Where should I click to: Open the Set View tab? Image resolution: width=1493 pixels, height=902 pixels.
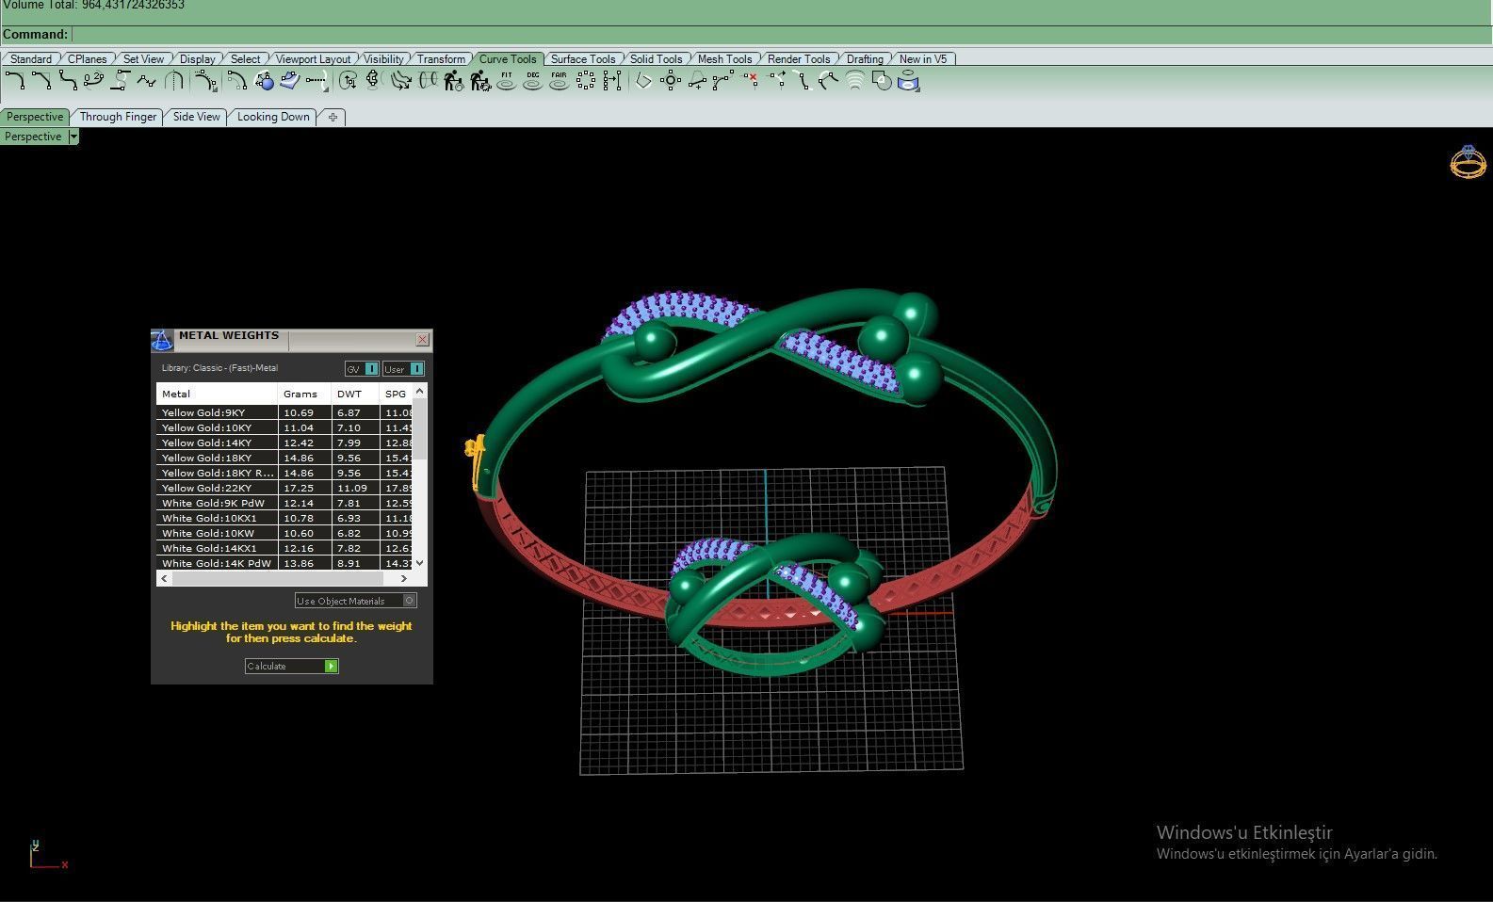click(x=143, y=58)
